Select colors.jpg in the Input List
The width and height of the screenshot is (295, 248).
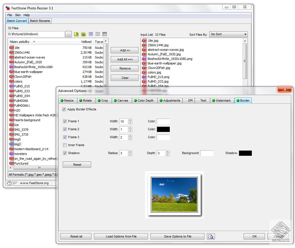pos(154,72)
